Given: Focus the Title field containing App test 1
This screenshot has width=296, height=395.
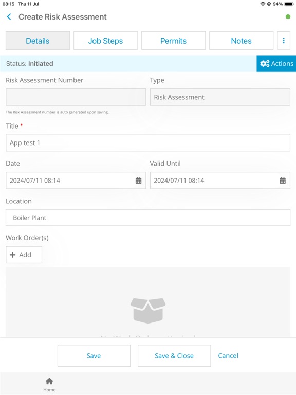Looking at the screenshot, I should (148, 142).
